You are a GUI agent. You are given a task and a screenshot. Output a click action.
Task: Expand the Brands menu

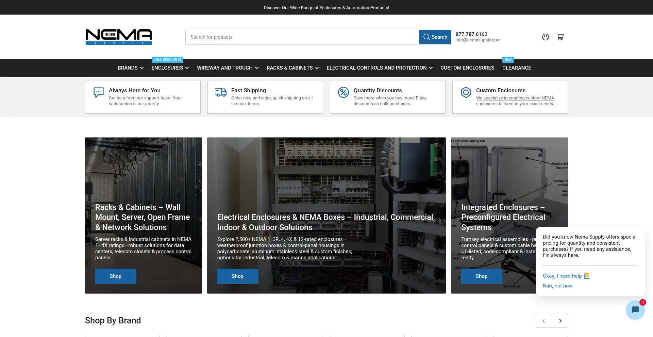click(x=131, y=68)
